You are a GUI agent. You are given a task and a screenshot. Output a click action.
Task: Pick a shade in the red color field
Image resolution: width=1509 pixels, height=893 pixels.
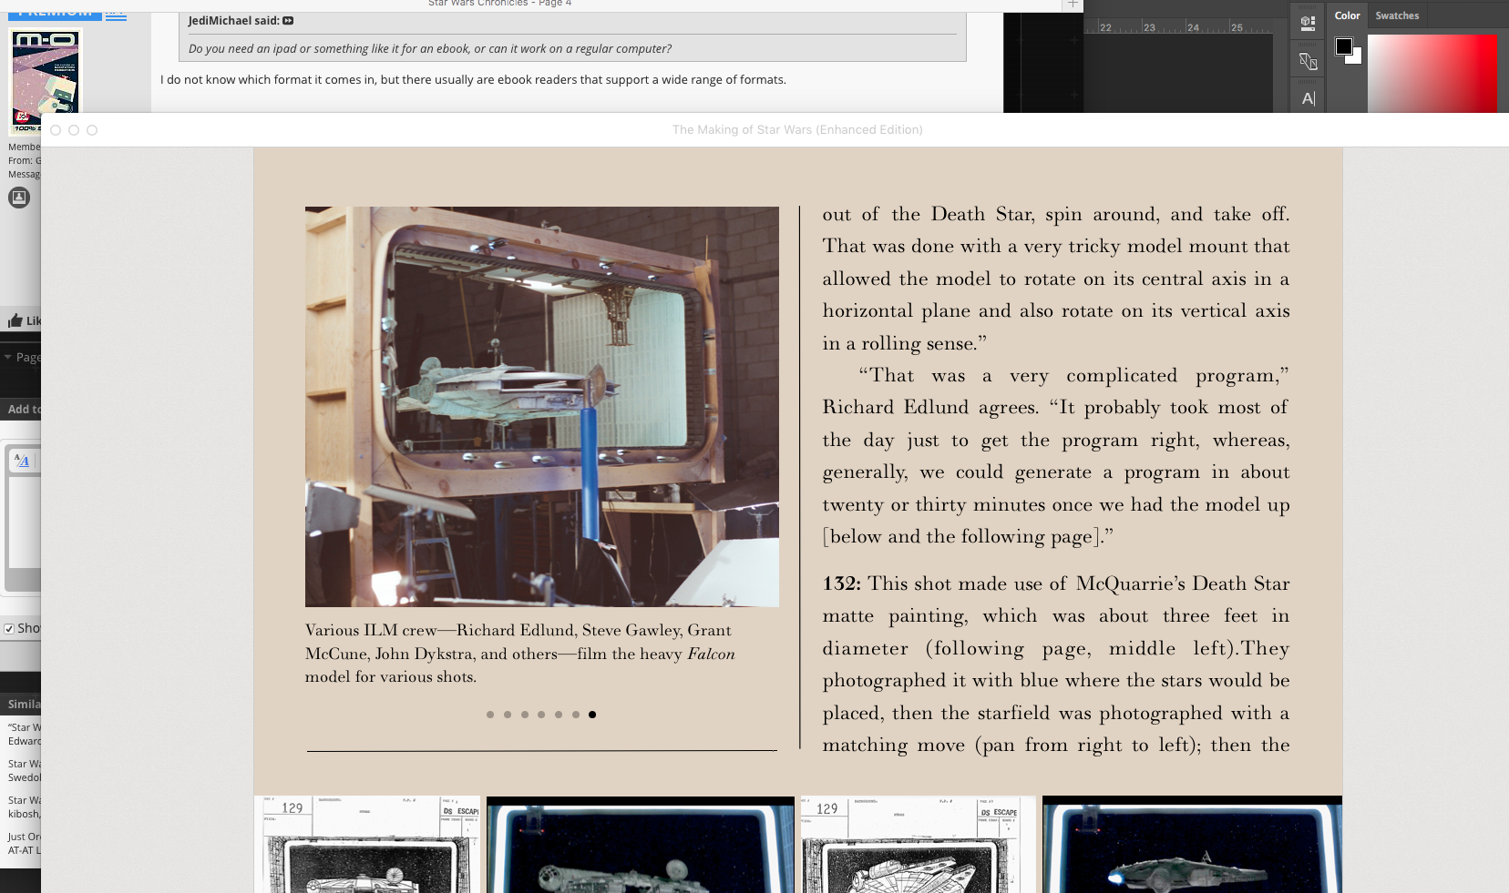(x=1432, y=74)
